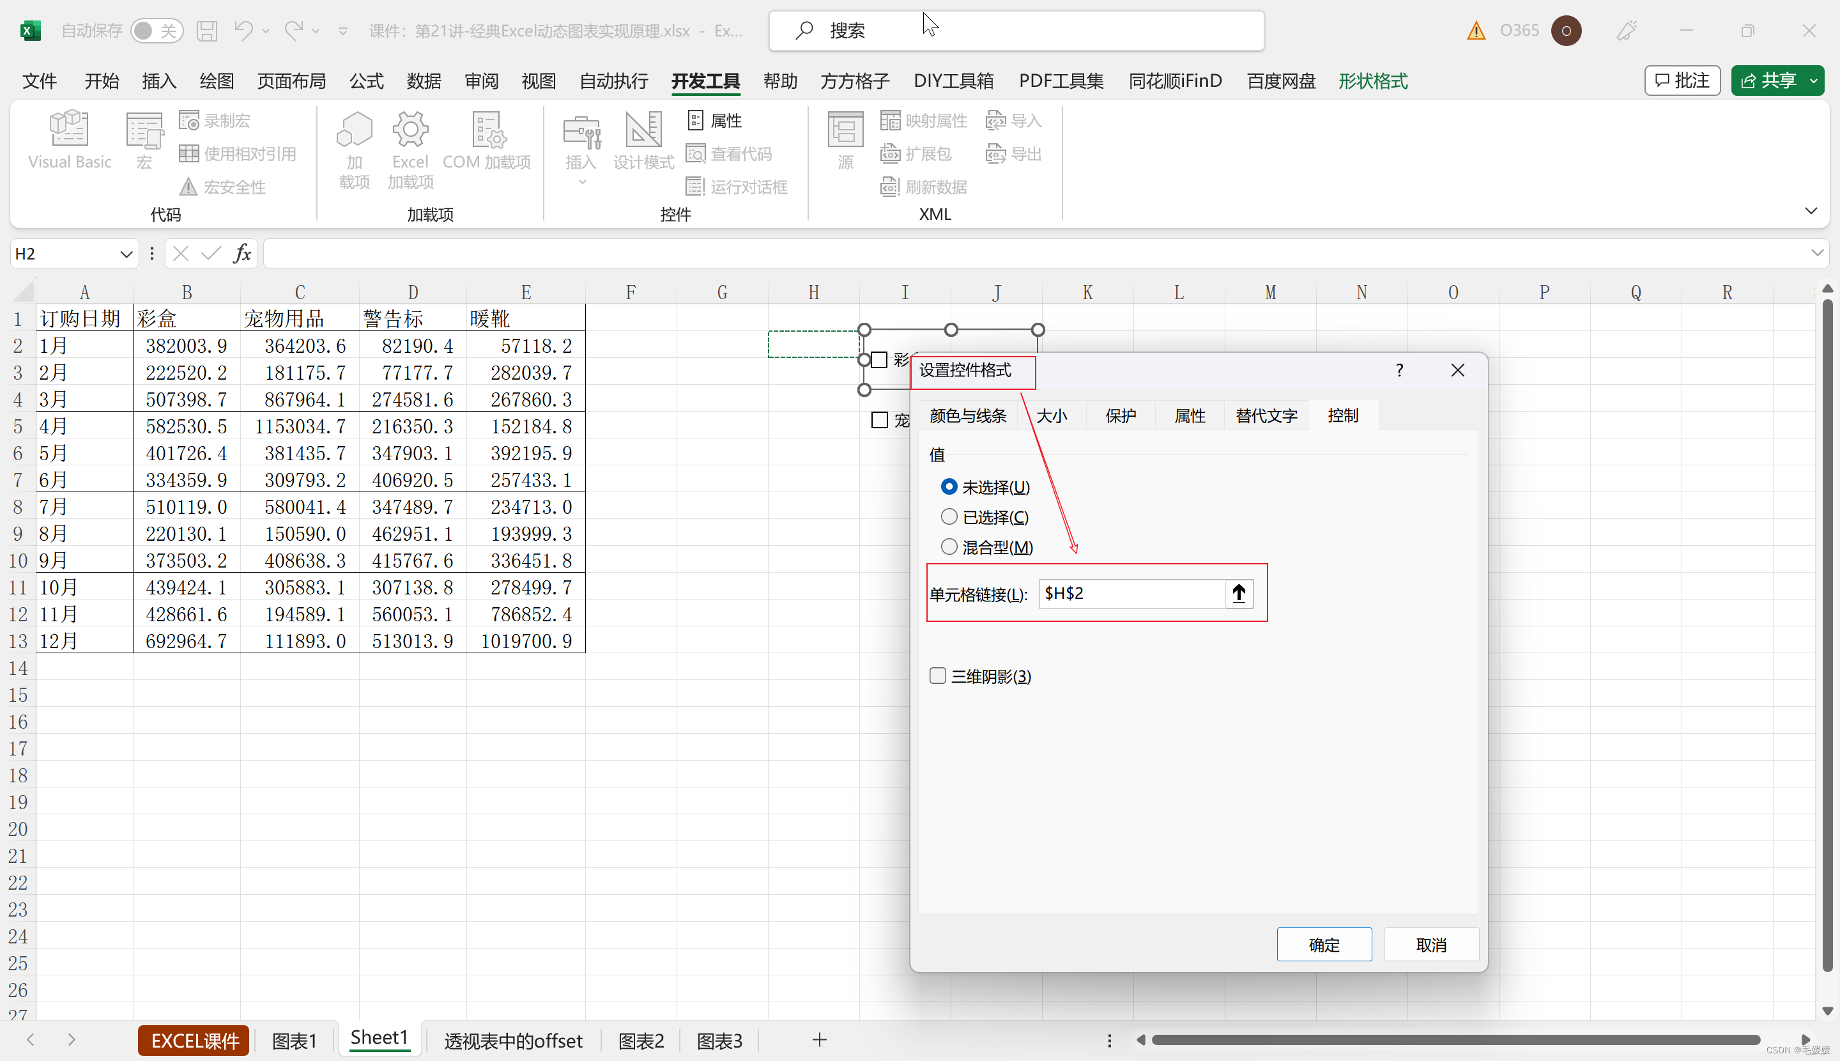The width and height of the screenshot is (1840, 1061).
Task: Tick the 彩 checkbox control on the sheet
Action: [879, 360]
